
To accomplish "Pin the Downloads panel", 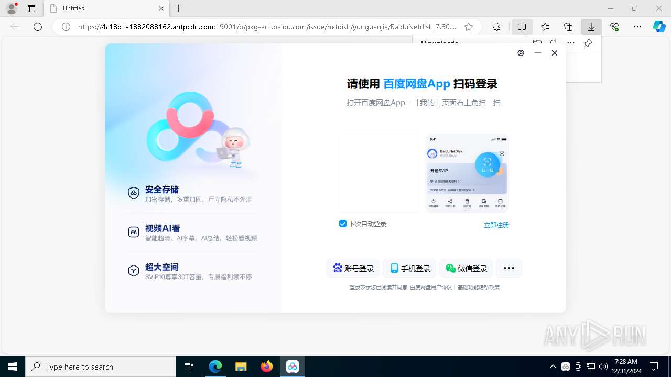I will 588,43.
